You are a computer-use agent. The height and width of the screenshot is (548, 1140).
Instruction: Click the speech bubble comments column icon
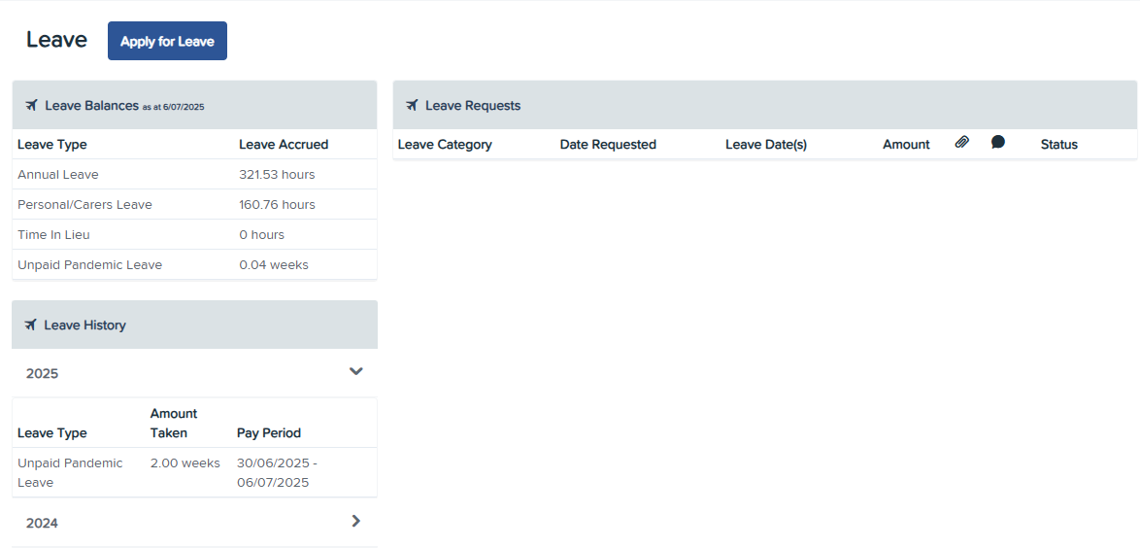(x=997, y=143)
